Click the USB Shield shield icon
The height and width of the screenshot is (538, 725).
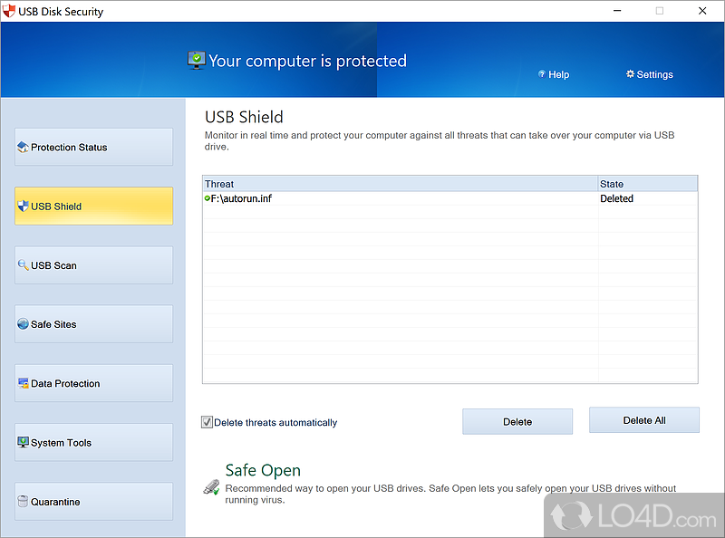[x=23, y=207]
